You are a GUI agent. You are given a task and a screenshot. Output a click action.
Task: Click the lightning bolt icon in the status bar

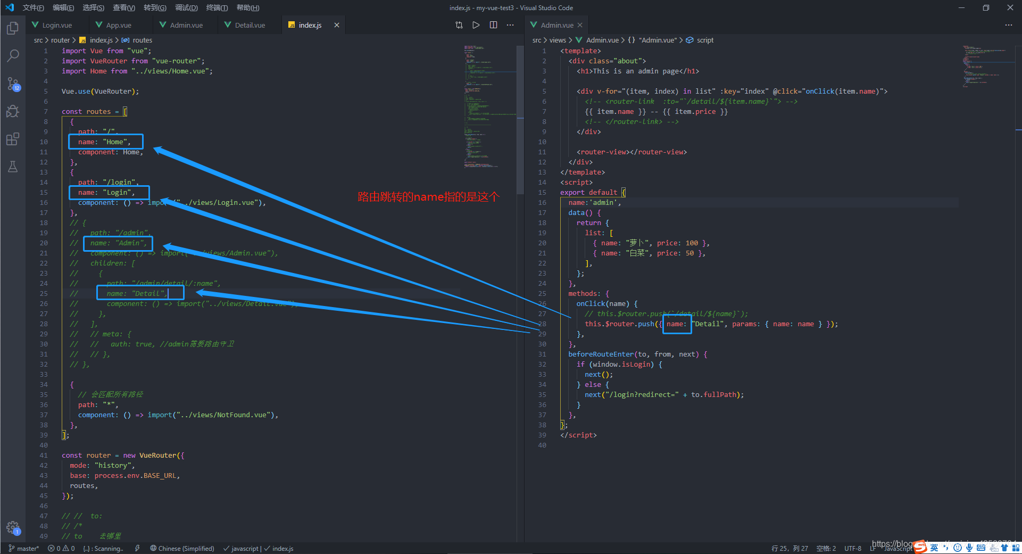tap(137, 548)
